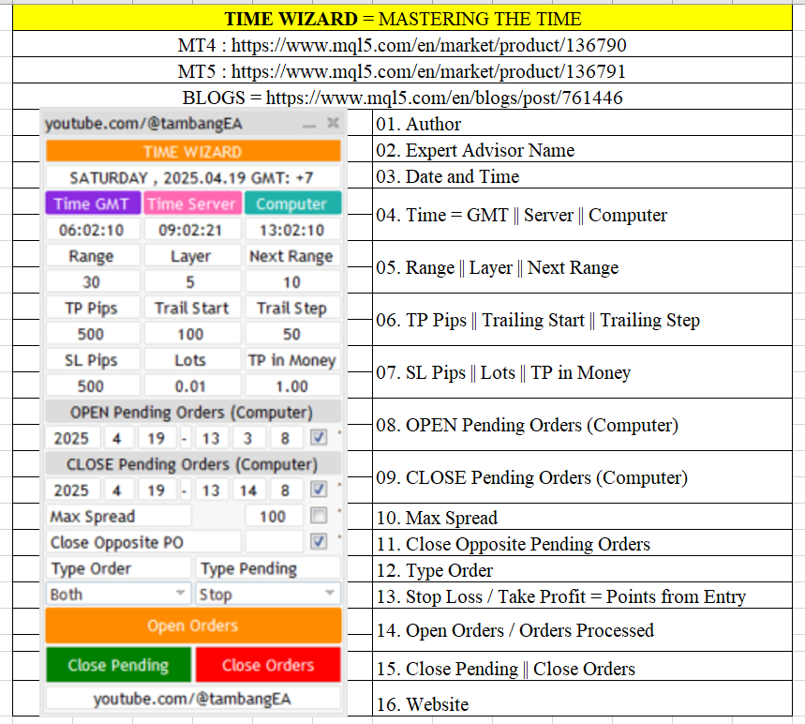The image size is (805, 724).
Task: Open the MT5 mql5 product link
Action: (428, 71)
